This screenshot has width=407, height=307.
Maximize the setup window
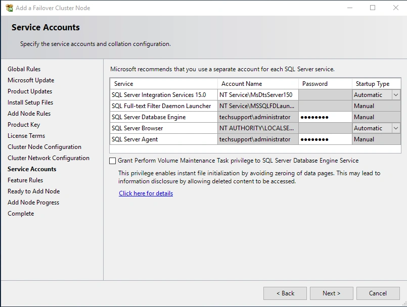point(373,8)
